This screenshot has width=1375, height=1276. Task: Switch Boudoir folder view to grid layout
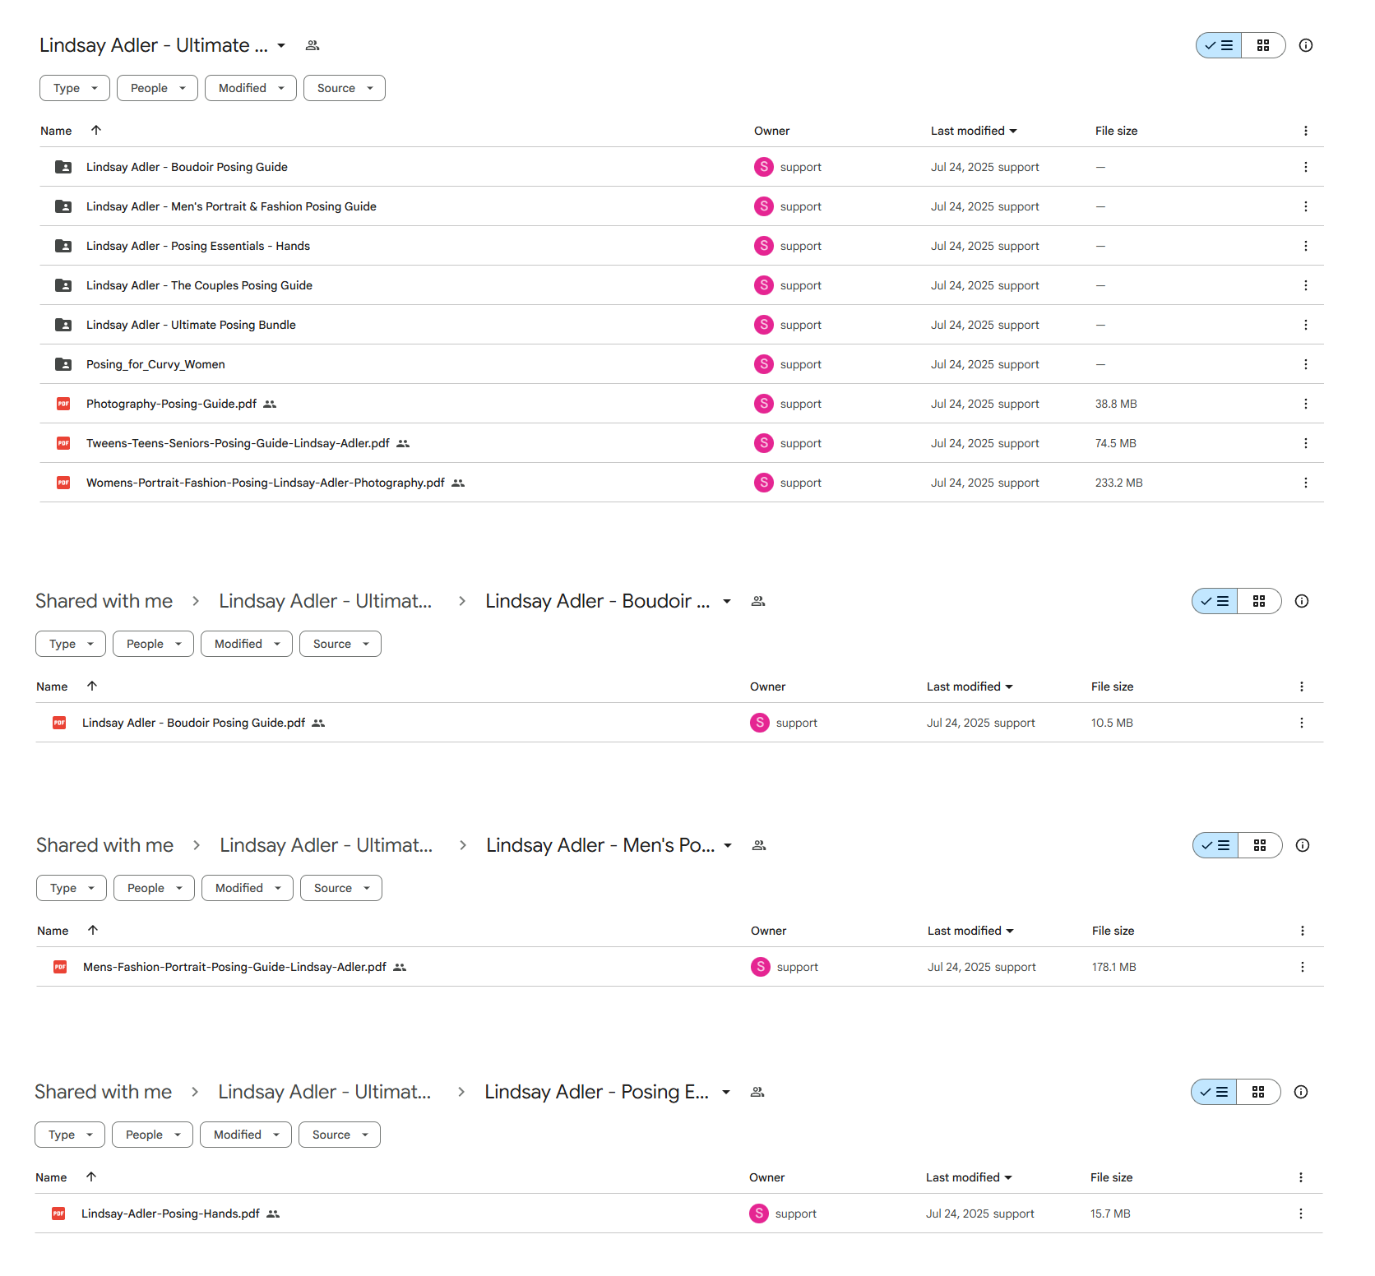tap(1259, 601)
